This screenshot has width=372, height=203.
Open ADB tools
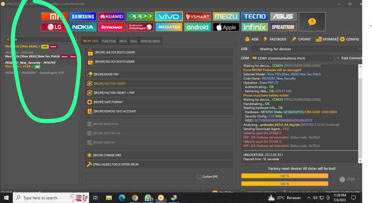[x=251, y=39]
